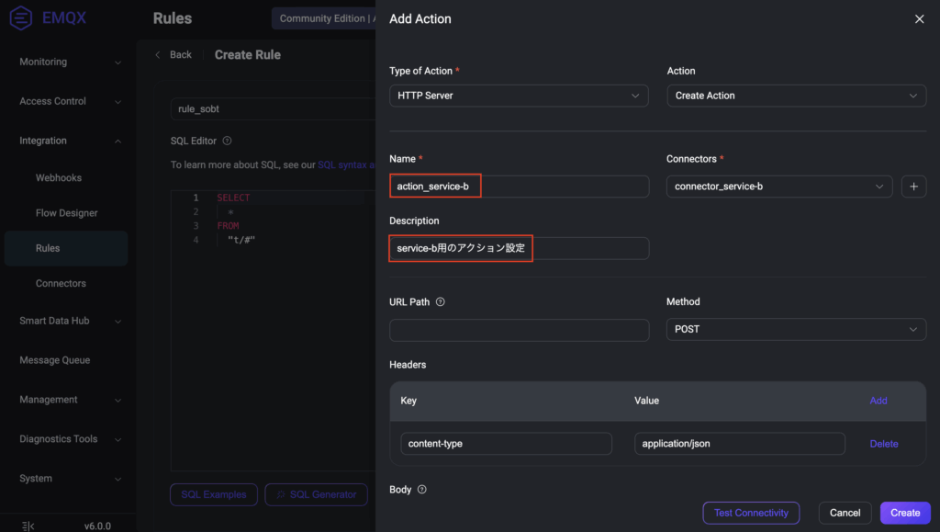Click the Create button
Viewport: 940px width, 532px height.
pyautogui.click(x=905, y=513)
